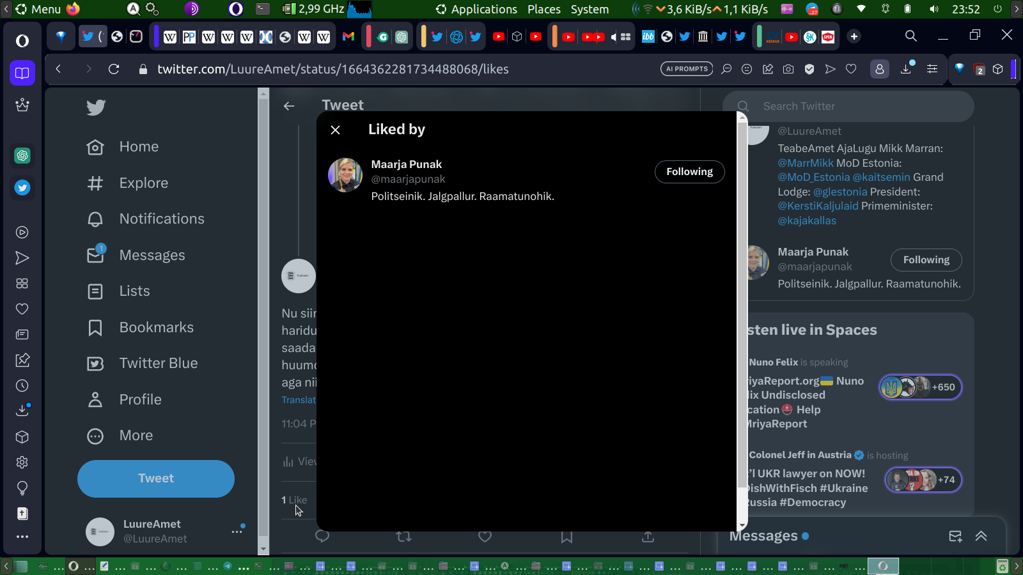
Task: Open the Places menu
Action: click(544, 9)
